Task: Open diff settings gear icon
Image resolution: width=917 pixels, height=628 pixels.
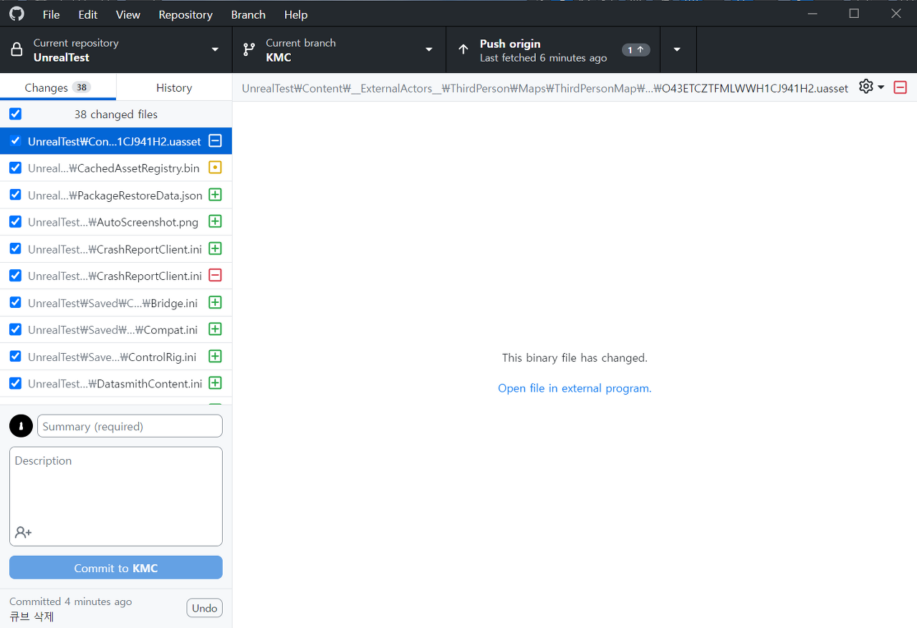Action: pyautogui.click(x=866, y=87)
